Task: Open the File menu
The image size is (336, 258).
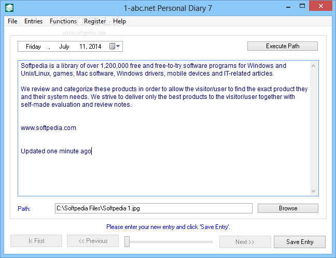Action: click(12, 21)
